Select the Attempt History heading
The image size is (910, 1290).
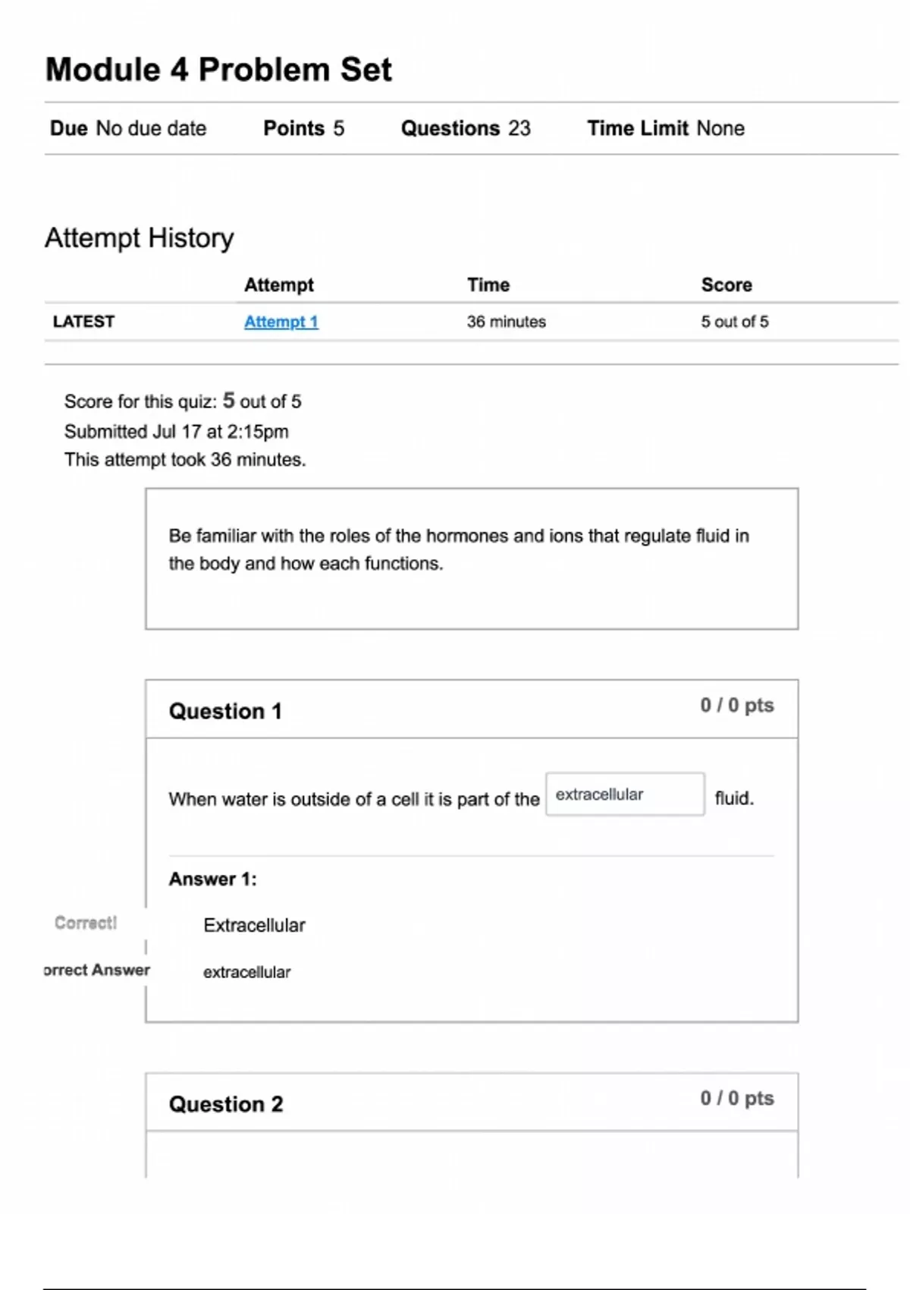(140, 238)
